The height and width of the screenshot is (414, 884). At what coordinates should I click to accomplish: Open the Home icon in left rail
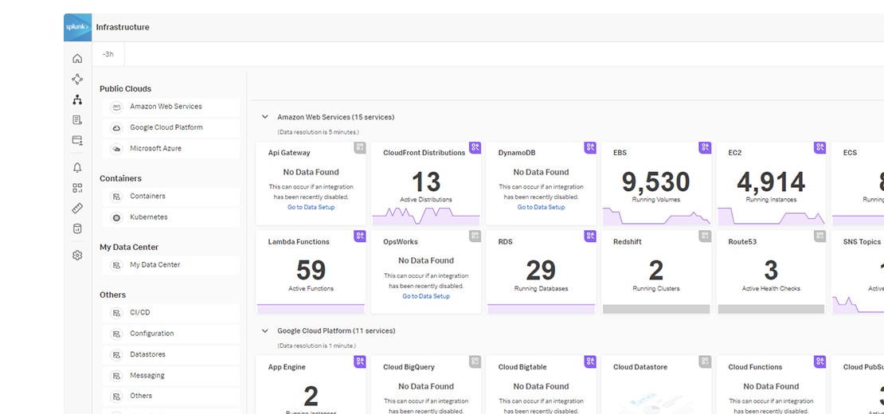(77, 59)
